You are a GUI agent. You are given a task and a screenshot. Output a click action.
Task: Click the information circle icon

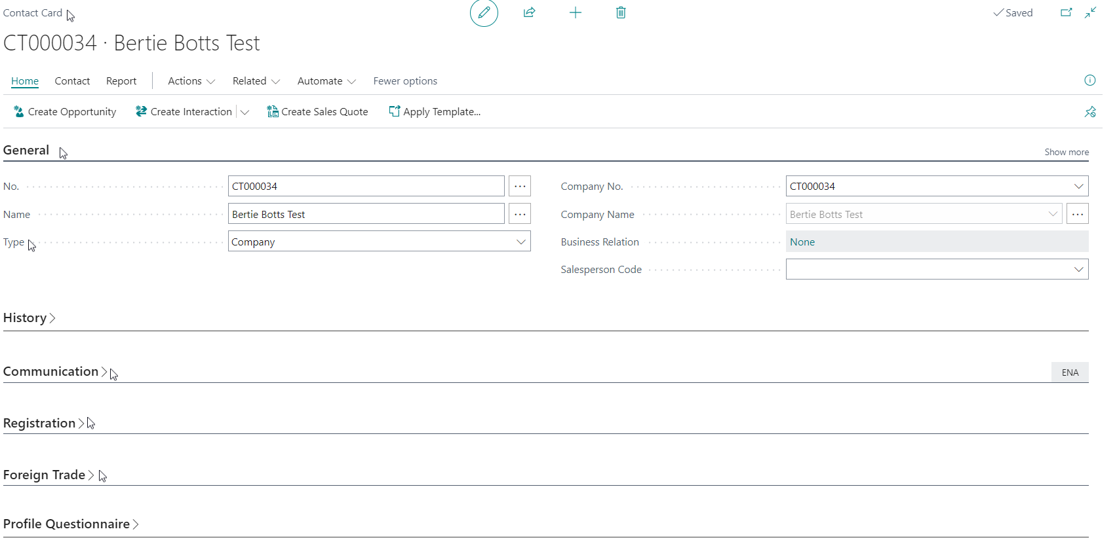[x=1089, y=81]
